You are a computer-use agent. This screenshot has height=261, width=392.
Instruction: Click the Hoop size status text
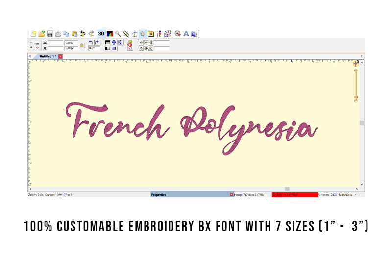coord(249,195)
